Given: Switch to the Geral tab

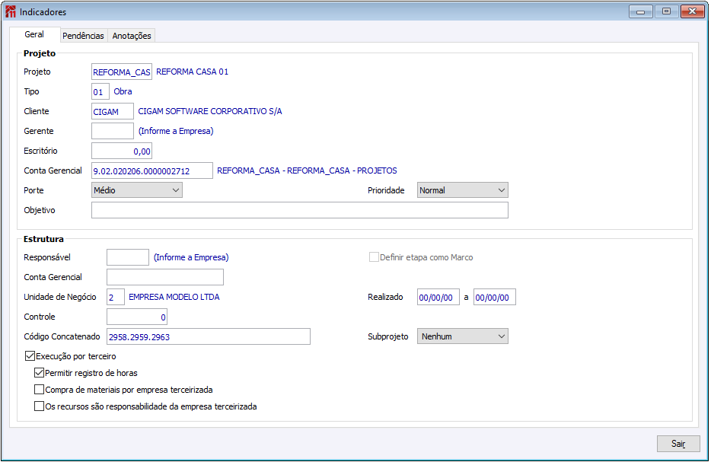Looking at the screenshot, I should click(34, 34).
